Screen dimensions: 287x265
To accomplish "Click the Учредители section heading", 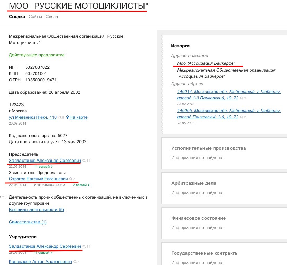I will click(23, 237).
